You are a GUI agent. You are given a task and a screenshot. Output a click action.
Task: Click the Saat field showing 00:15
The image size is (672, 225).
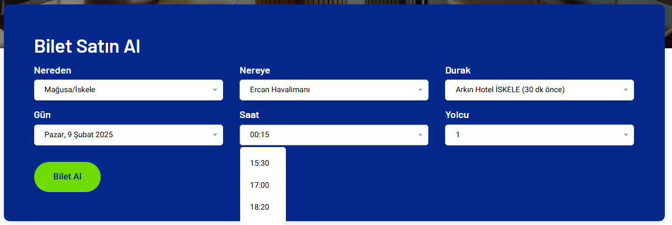(334, 135)
